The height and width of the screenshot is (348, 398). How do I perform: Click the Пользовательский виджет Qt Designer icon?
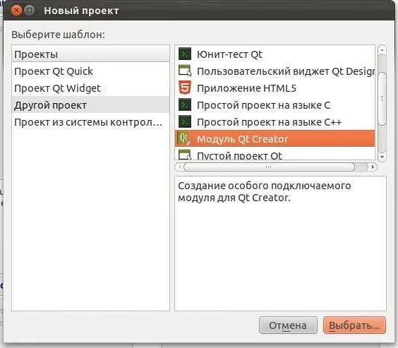(x=185, y=71)
